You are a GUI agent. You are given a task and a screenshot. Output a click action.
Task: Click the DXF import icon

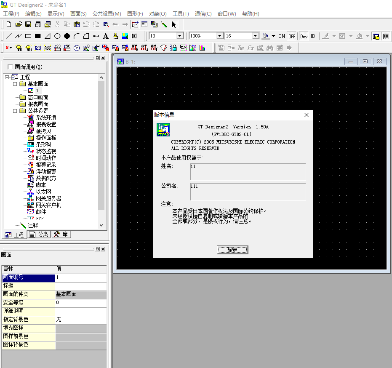pos(134,36)
